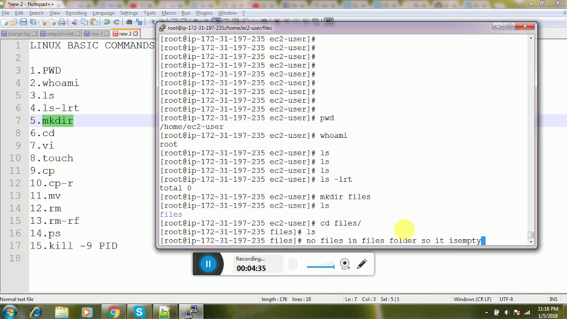Click the webcam add icon on recorder

pos(345,264)
